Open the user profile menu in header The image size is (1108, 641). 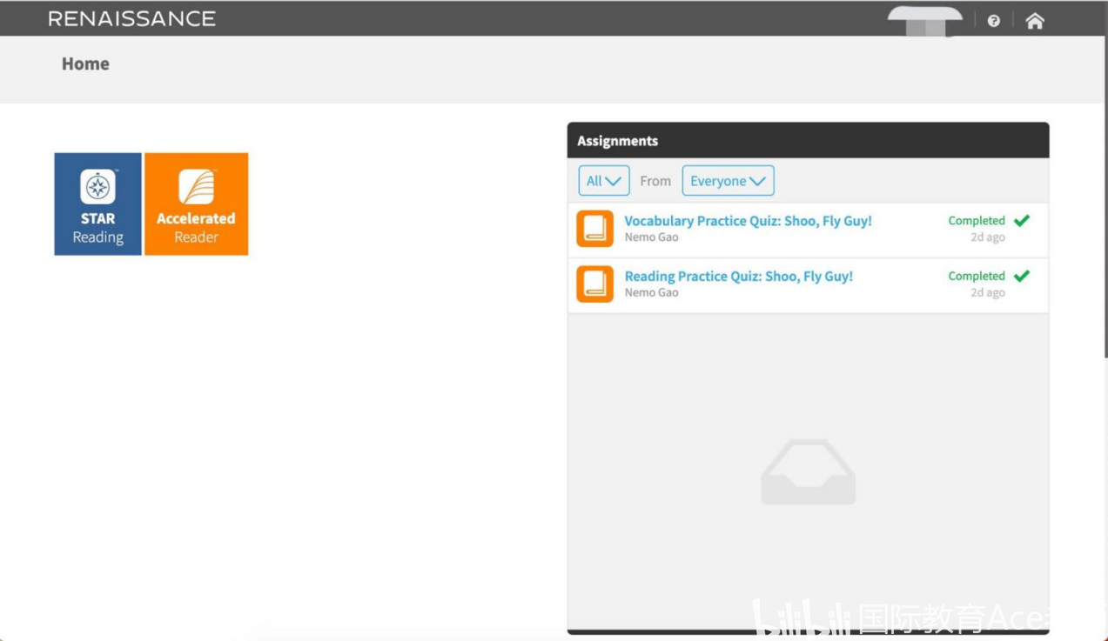tap(925, 22)
